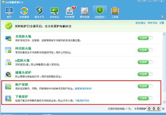166x115 pixels.
Task: Open the 防护日志 protection log link
Action: 152,23
